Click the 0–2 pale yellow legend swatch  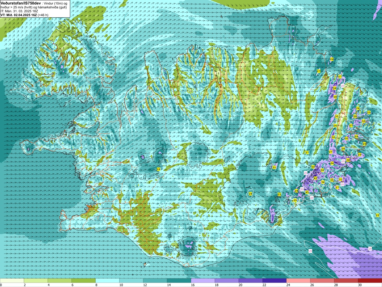coord(12,281)
